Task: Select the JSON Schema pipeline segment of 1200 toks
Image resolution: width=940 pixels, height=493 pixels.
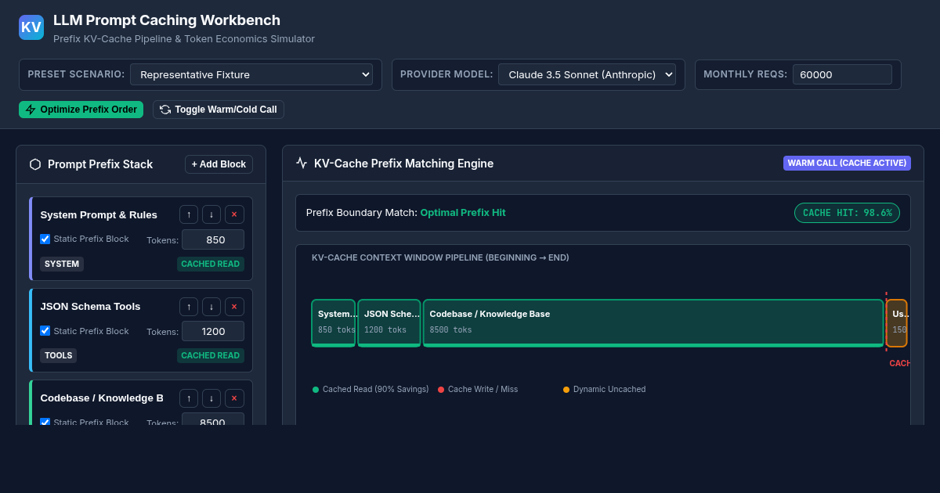Action: 389,322
